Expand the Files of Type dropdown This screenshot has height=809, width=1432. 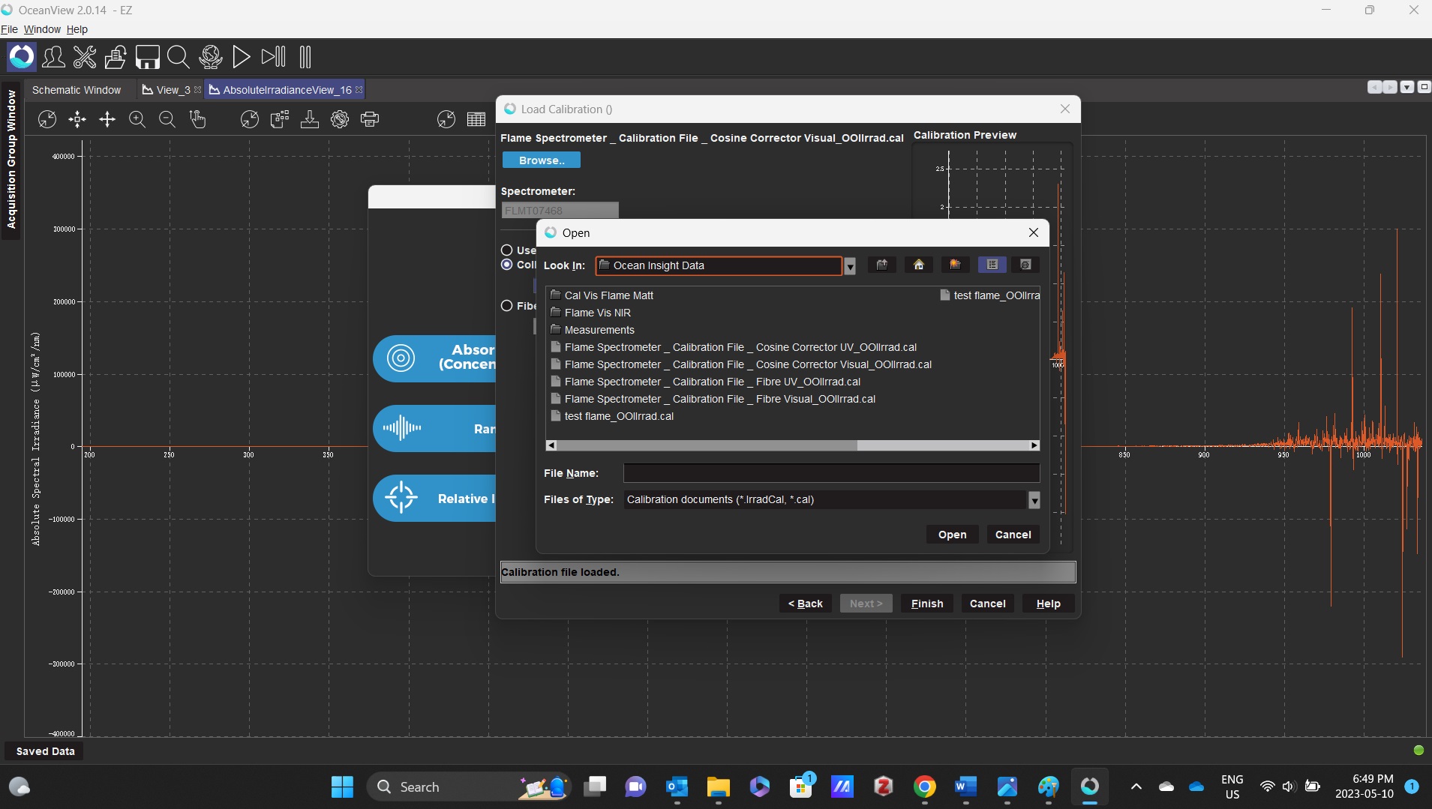1034,500
